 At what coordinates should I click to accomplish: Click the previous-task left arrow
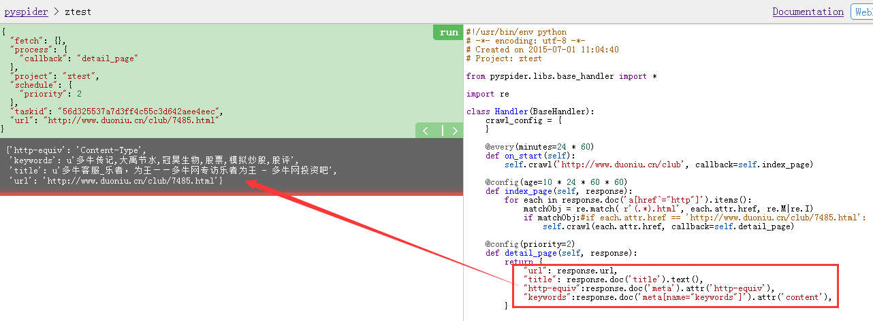tap(426, 131)
